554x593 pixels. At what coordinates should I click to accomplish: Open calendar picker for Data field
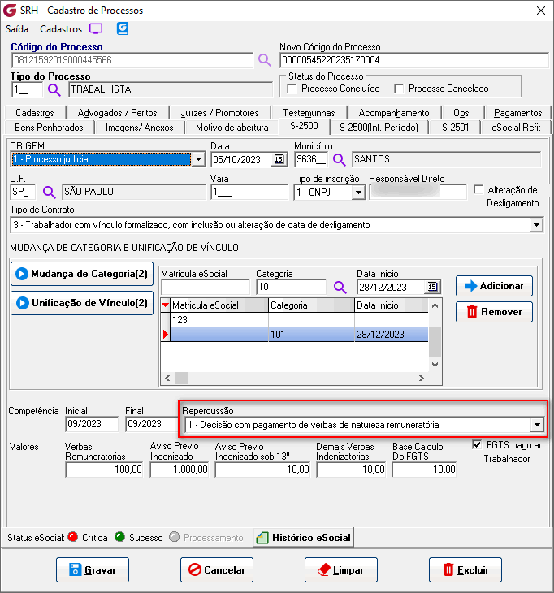tap(279, 159)
